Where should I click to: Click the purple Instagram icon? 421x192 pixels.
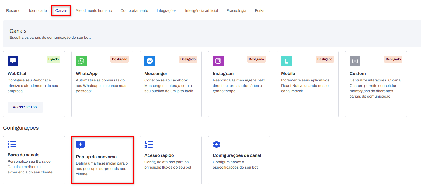[x=218, y=61]
